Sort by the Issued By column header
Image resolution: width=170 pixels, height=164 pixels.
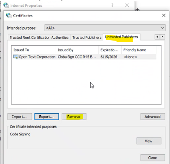point(77,50)
